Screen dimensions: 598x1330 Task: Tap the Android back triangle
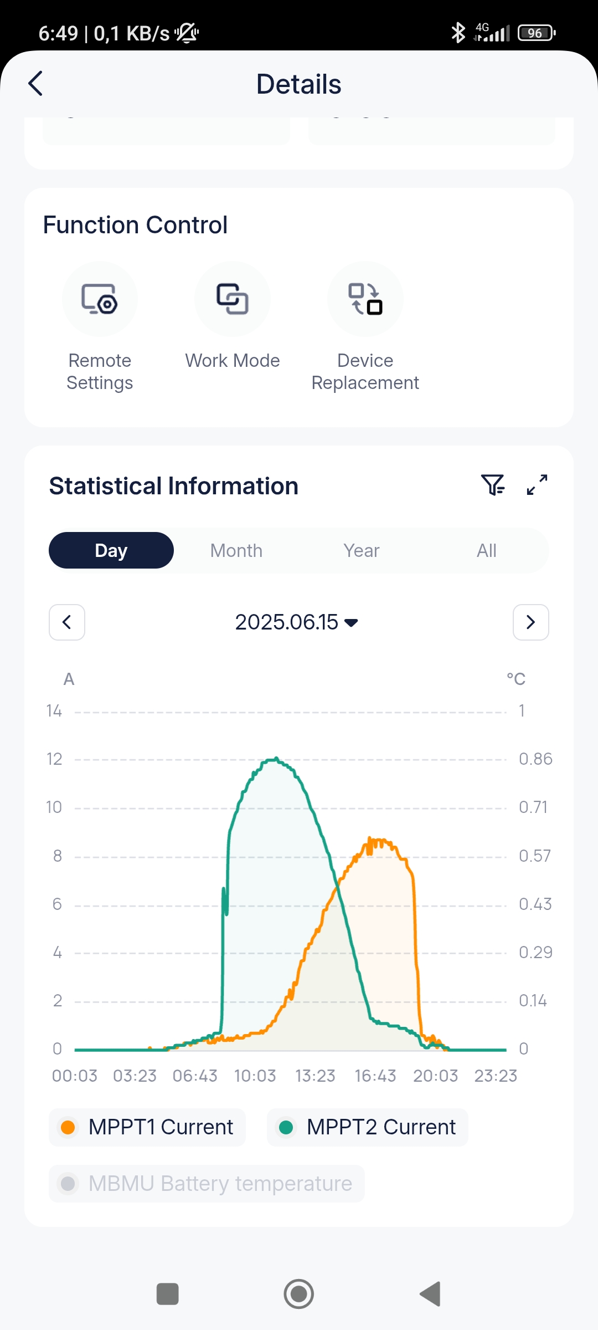click(x=430, y=1294)
